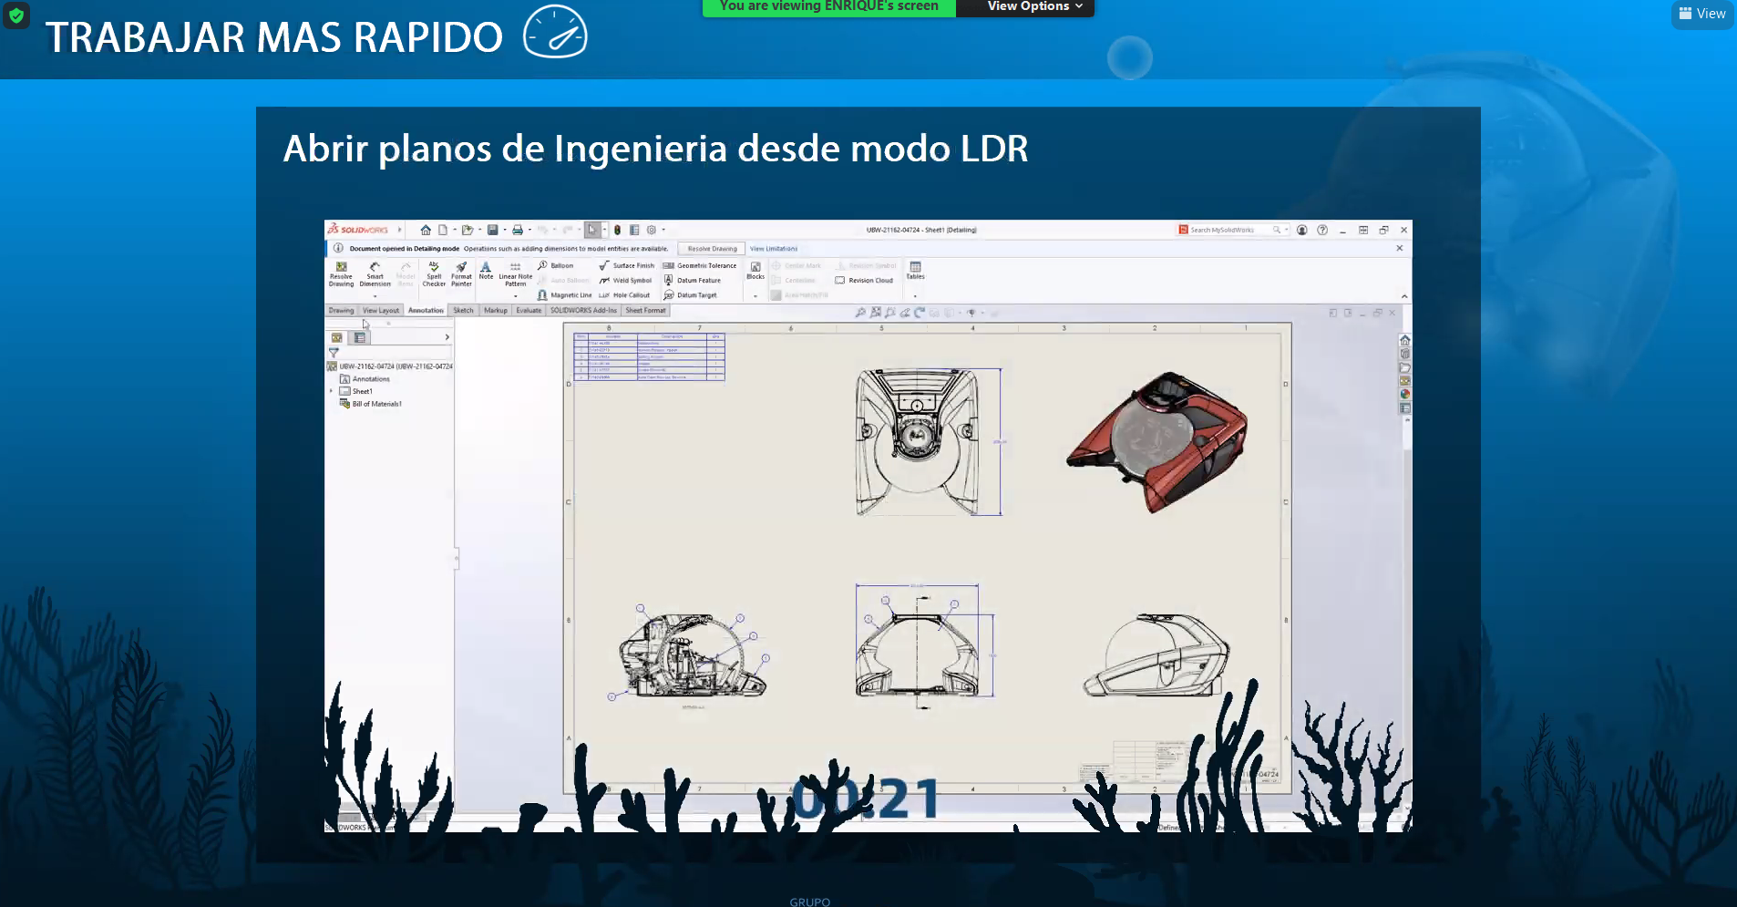Expand the FeatureManager panel tabs arrow
This screenshot has height=907, width=1737.
pyautogui.click(x=447, y=337)
